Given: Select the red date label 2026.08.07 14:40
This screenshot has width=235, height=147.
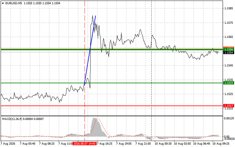Looking at the screenshot, I should [85, 144].
